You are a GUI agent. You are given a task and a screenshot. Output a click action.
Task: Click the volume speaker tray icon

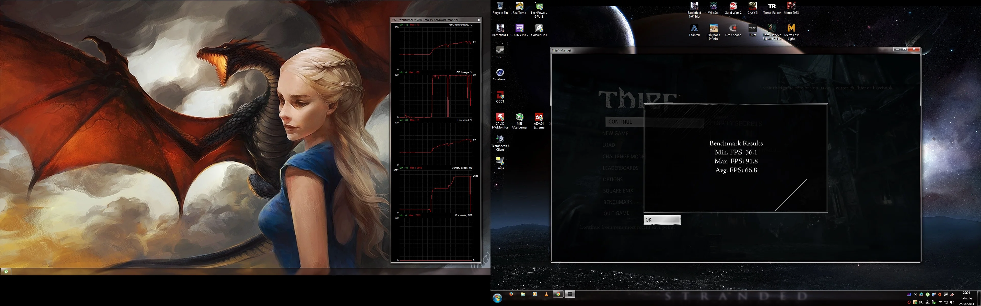tap(952, 303)
